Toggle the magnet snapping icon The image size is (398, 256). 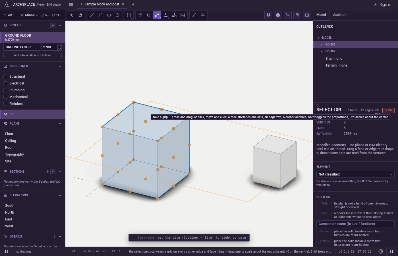point(268,15)
